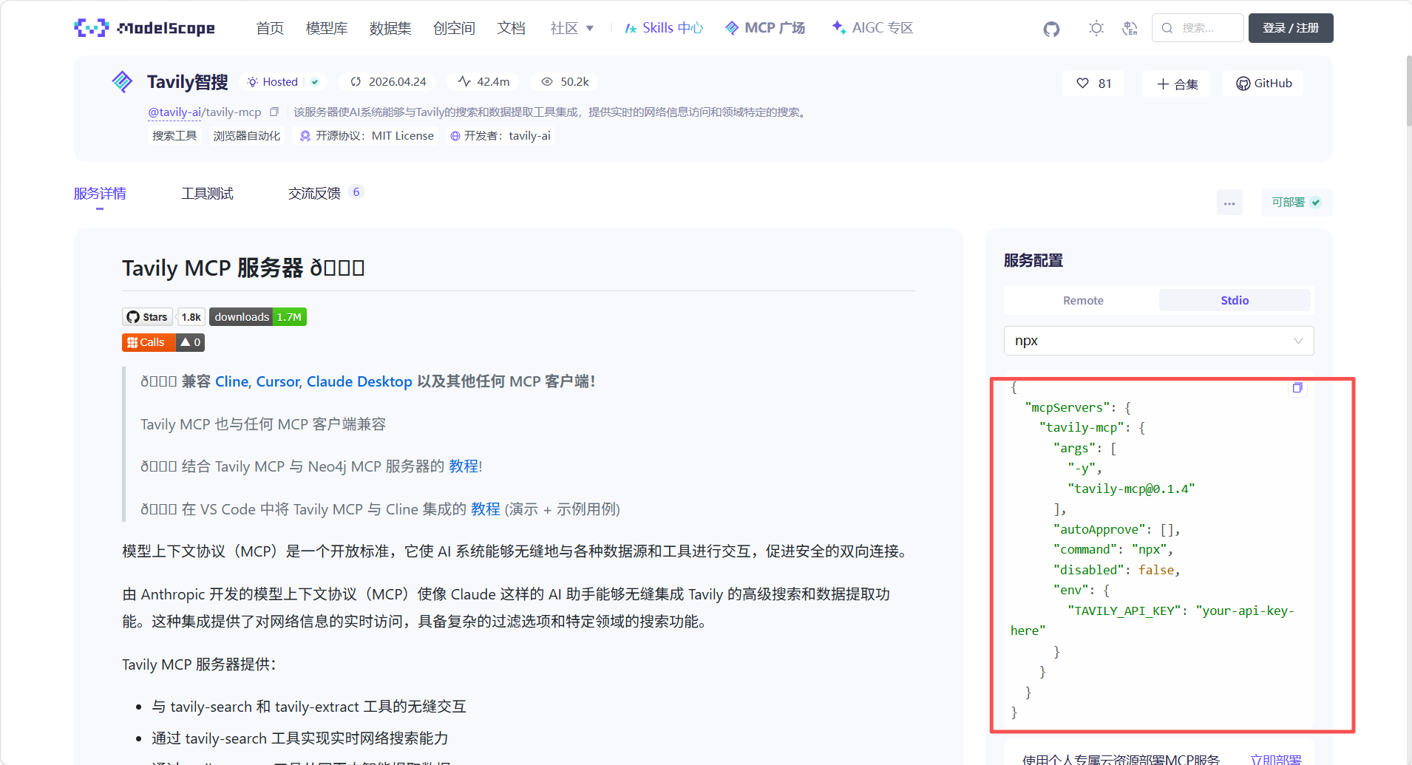Open 首页 in the navigation
Screen dimensions: 1412x765
[x=270, y=28]
